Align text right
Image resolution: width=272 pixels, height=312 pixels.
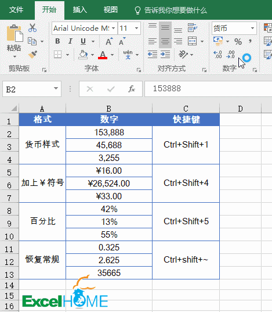point(178,41)
